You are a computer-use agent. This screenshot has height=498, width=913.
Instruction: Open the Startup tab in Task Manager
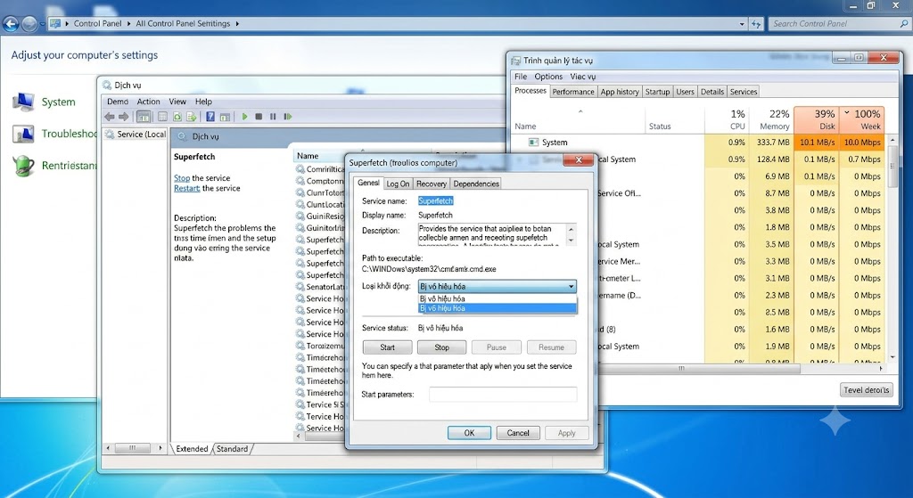point(657,92)
